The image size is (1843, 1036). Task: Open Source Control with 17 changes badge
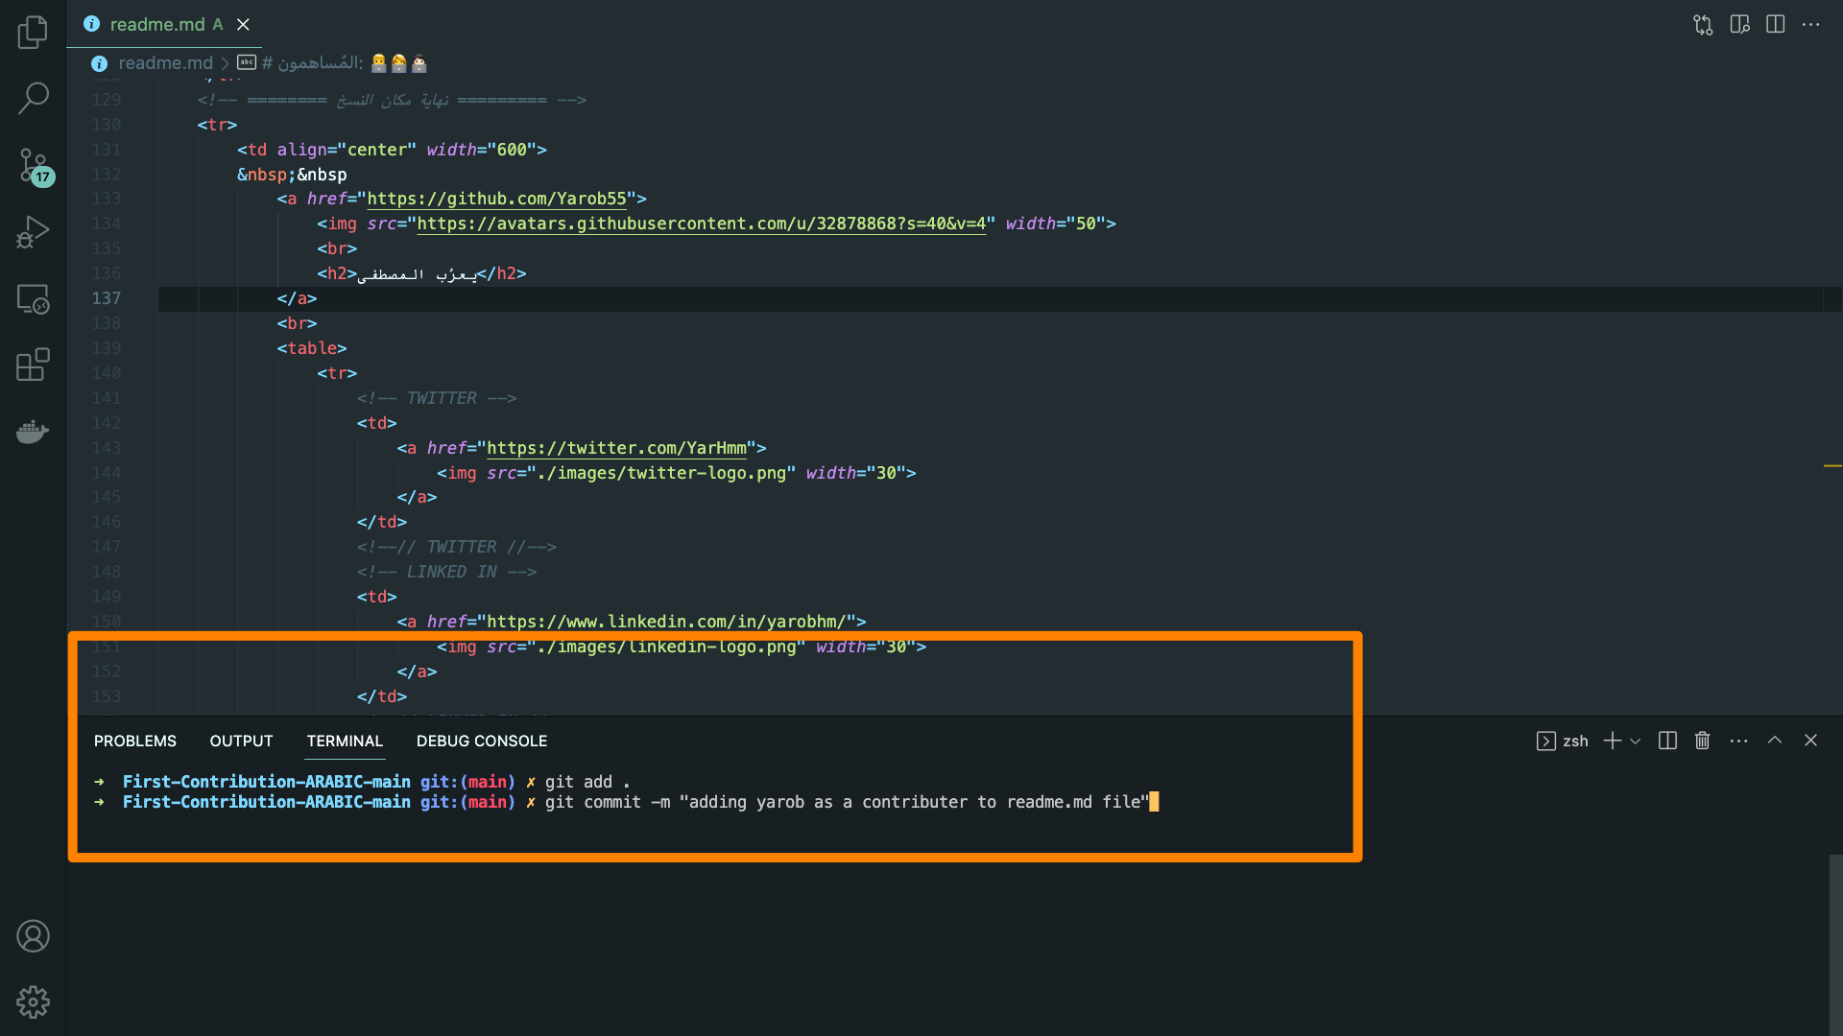pyautogui.click(x=33, y=165)
